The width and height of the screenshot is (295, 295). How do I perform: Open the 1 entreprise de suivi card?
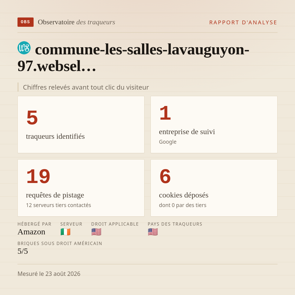[x=214, y=125]
